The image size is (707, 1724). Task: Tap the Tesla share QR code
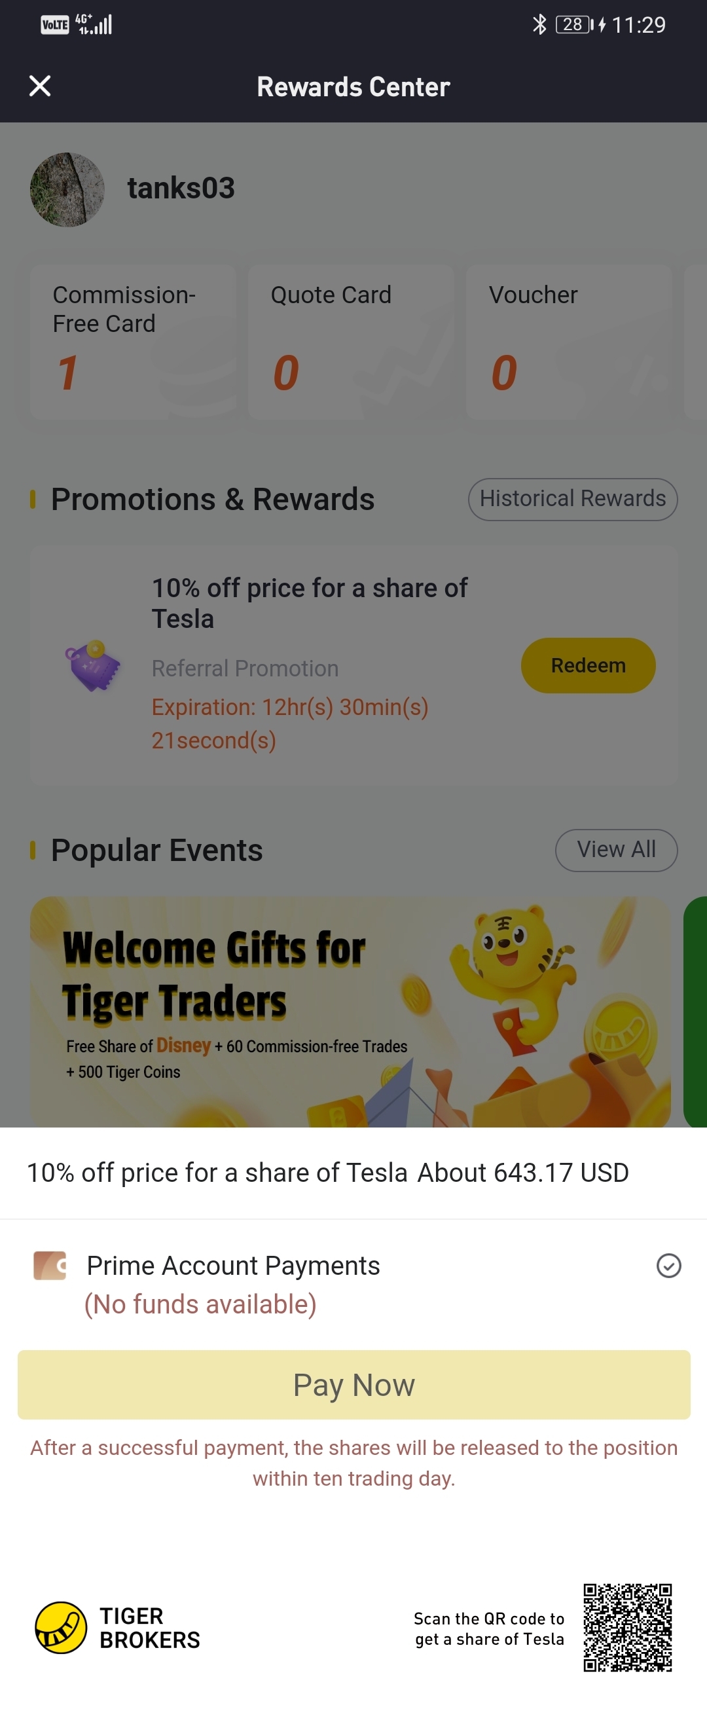pos(626,1627)
